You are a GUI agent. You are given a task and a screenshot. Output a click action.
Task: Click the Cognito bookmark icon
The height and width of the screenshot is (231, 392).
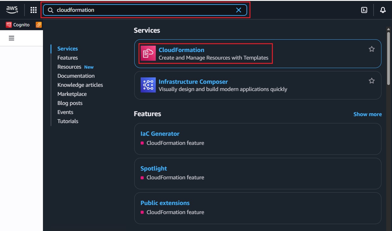pos(9,25)
